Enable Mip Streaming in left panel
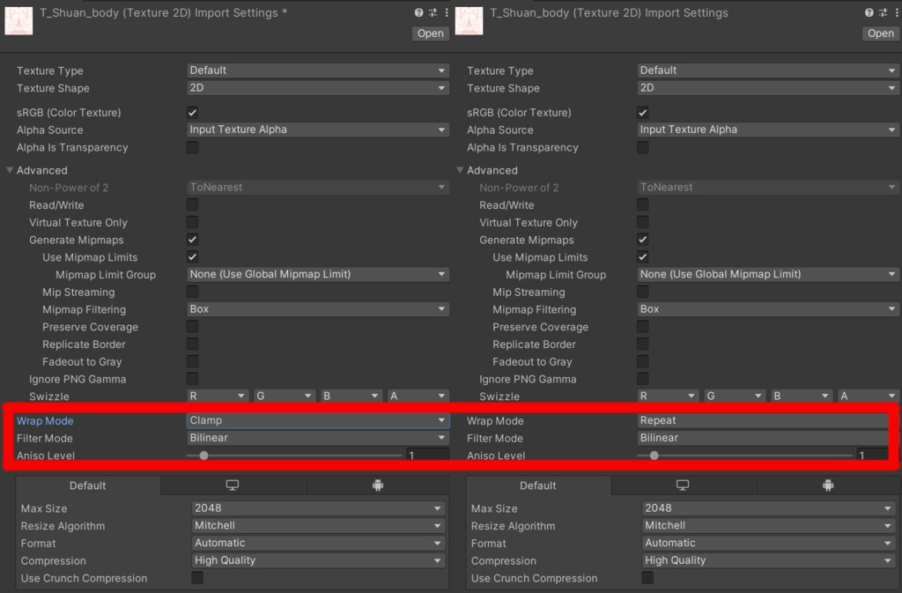902x593 pixels. coord(192,292)
